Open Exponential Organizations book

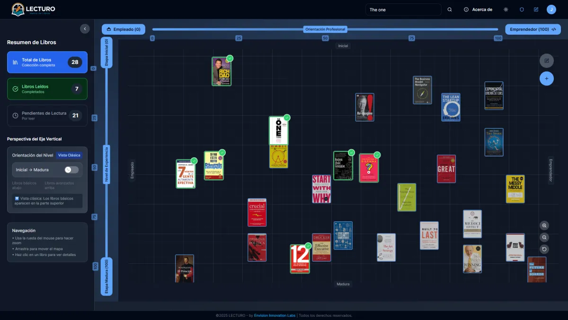tap(494, 96)
